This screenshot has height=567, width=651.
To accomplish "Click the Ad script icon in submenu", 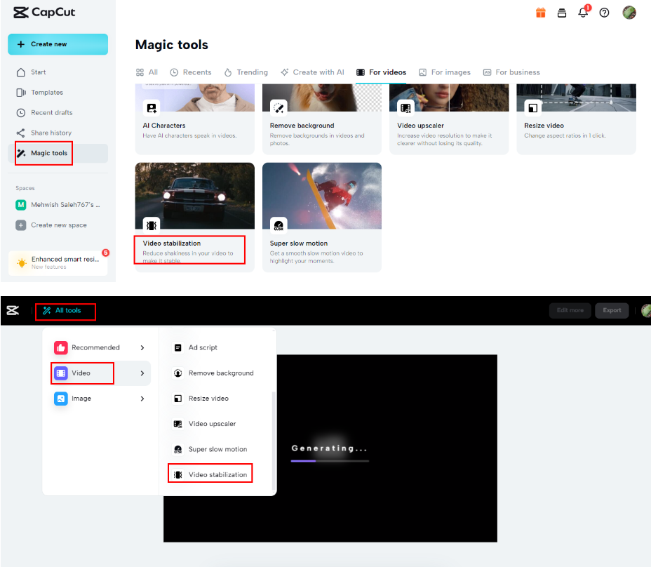I will pyautogui.click(x=177, y=347).
